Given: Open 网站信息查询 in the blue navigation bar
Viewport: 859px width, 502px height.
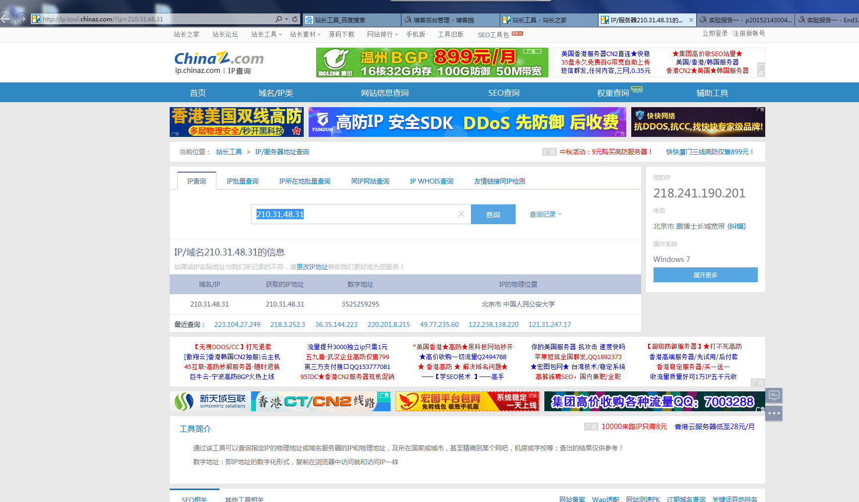Looking at the screenshot, I should click(385, 93).
